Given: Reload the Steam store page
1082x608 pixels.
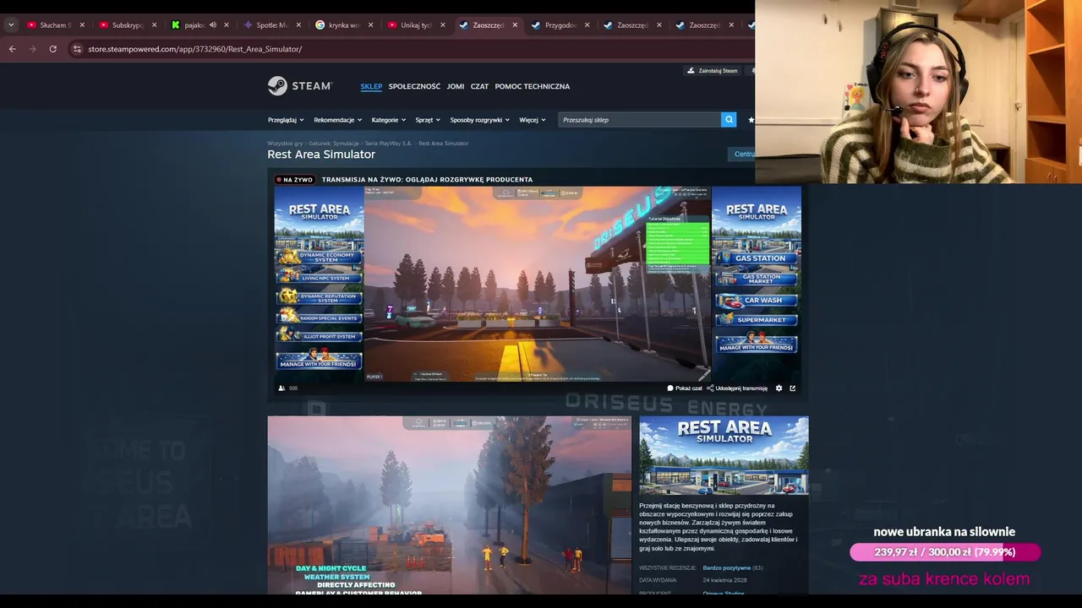Looking at the screenshot, I should pos(52,49).
